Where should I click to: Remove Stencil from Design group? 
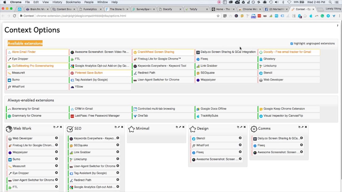pyautogui.click(x=240, y=138)
